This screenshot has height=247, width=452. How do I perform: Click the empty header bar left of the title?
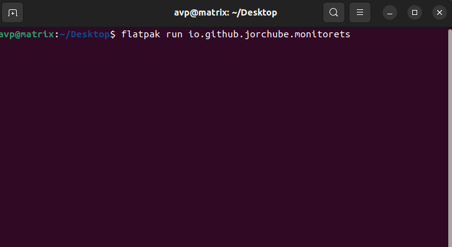click(98, 12)
